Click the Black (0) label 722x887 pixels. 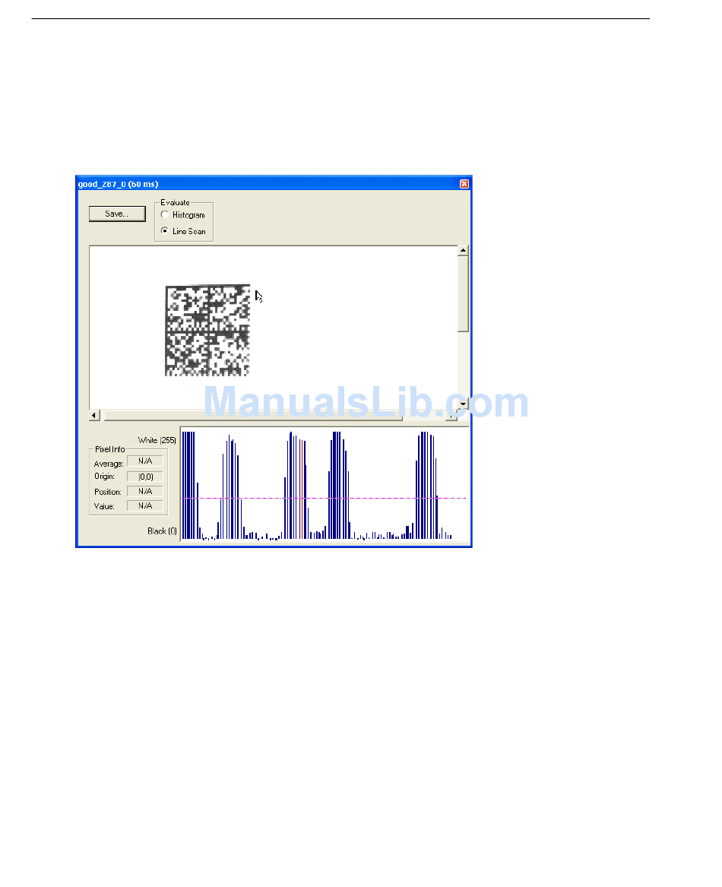click(162, 531)
